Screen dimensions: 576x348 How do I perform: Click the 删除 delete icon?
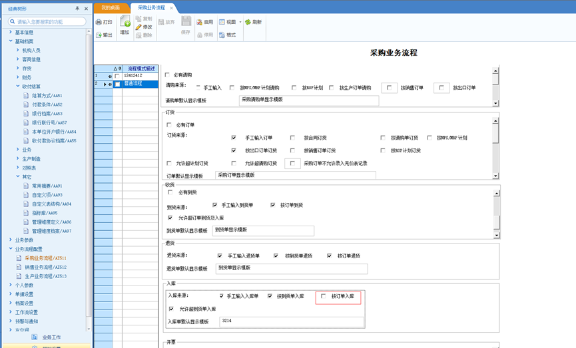click(x=139, y=35)
